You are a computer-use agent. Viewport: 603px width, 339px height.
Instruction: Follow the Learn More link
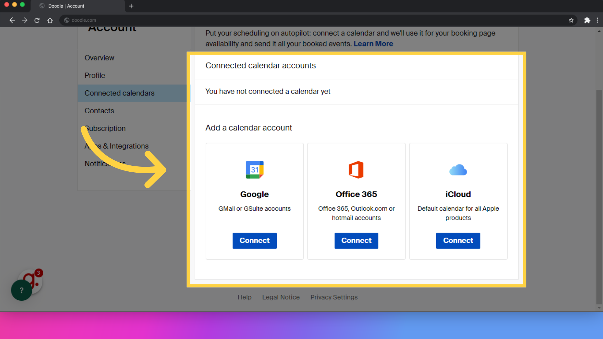(x=373, y=44)
